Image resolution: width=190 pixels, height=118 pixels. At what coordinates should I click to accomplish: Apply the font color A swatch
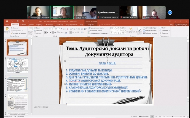pyautogui.click(x=66, y=32)
